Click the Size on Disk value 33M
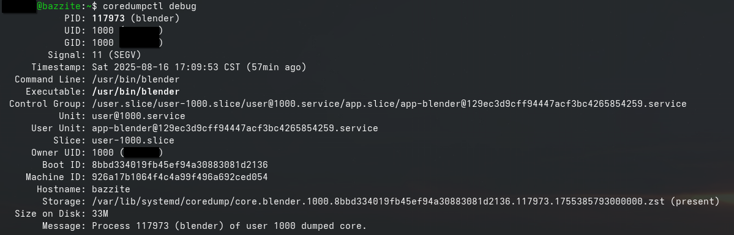734x235 pixels. [100, 214]
